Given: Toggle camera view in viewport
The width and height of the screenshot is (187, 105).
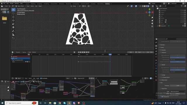Looking at the screenshot, I should [x=152, y=24].
